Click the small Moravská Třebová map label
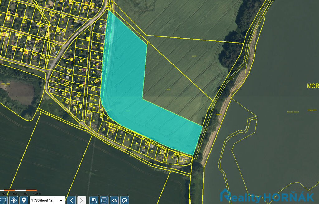This screenshot has height=204, width=319. coord(293,112)
